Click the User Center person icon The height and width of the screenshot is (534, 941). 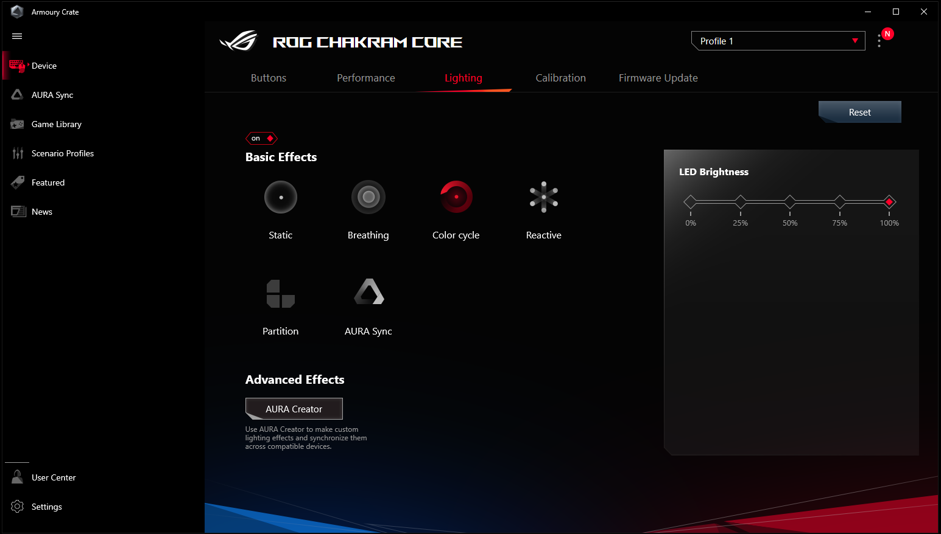pyautogui.click(x=17, y=477)
